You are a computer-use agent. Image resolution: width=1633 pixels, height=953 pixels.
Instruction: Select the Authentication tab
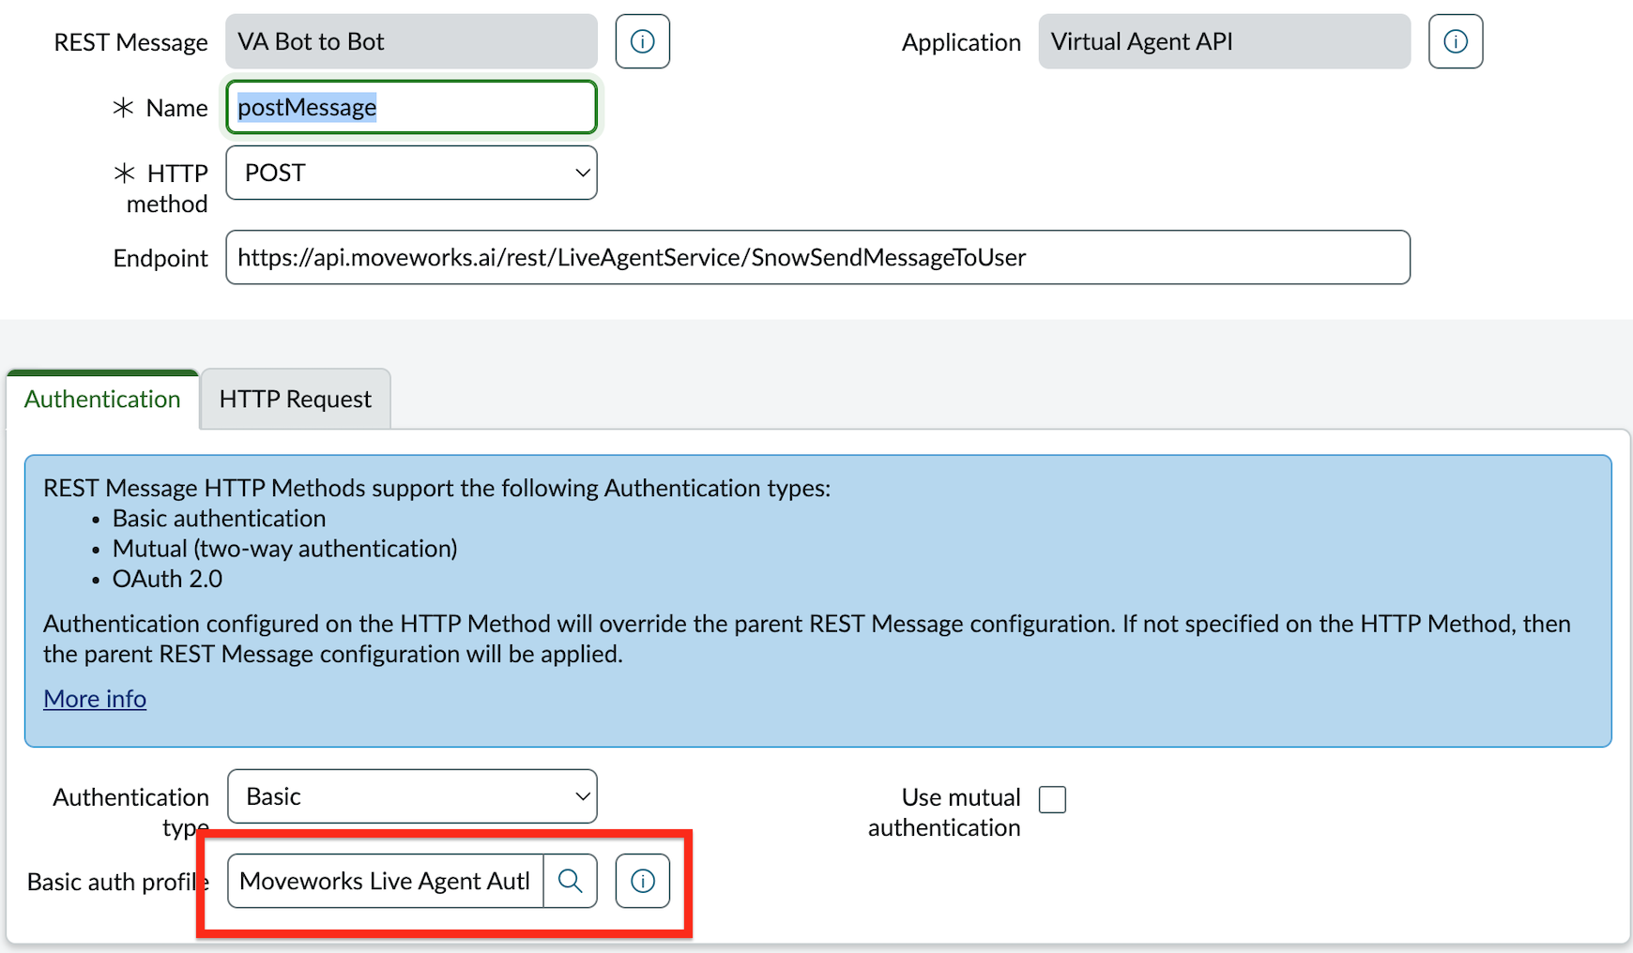click(x=102, y=400)
